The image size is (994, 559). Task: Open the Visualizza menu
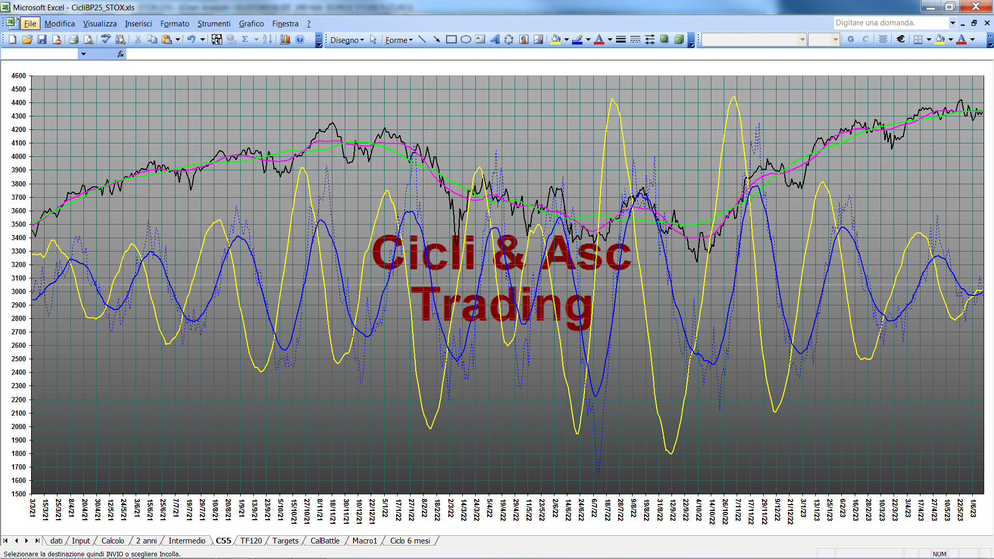[x=100, y=23]
